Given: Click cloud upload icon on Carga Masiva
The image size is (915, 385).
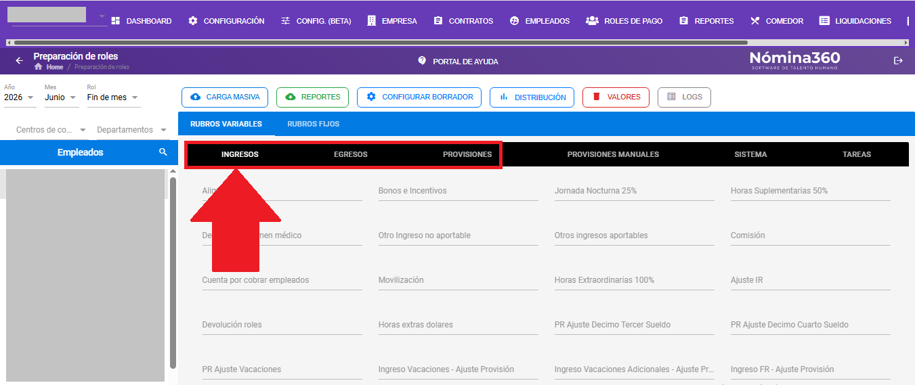Looking at the screenshot, I should pyautogui.click(x=196, y=97).
